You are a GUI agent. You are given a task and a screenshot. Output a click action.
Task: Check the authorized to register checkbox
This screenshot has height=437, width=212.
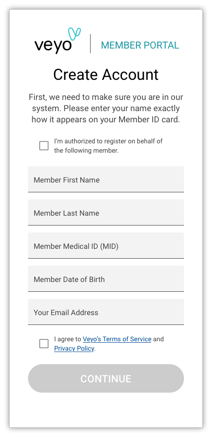pos(44,146)
